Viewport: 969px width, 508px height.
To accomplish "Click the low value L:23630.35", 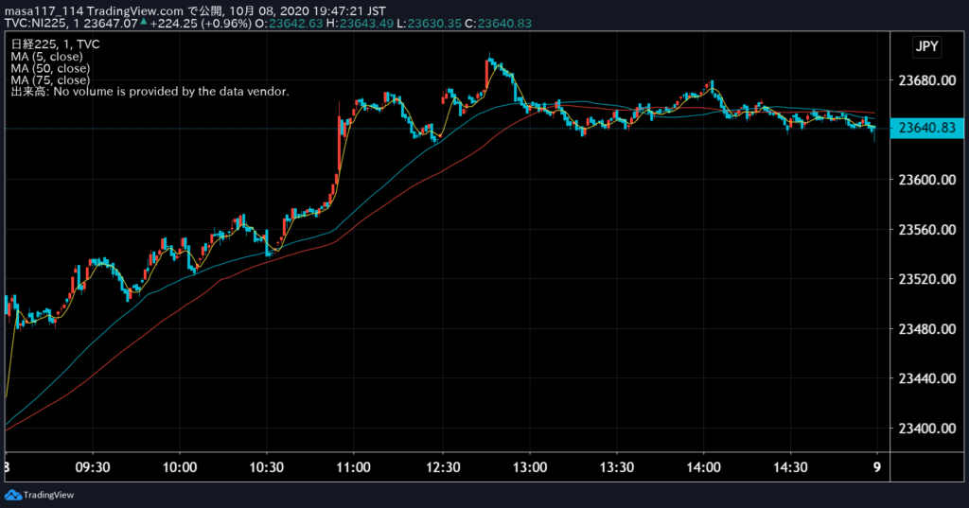I will 429,24.
